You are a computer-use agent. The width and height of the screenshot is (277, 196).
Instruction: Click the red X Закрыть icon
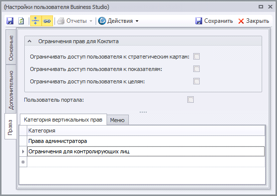click(241, 21)
